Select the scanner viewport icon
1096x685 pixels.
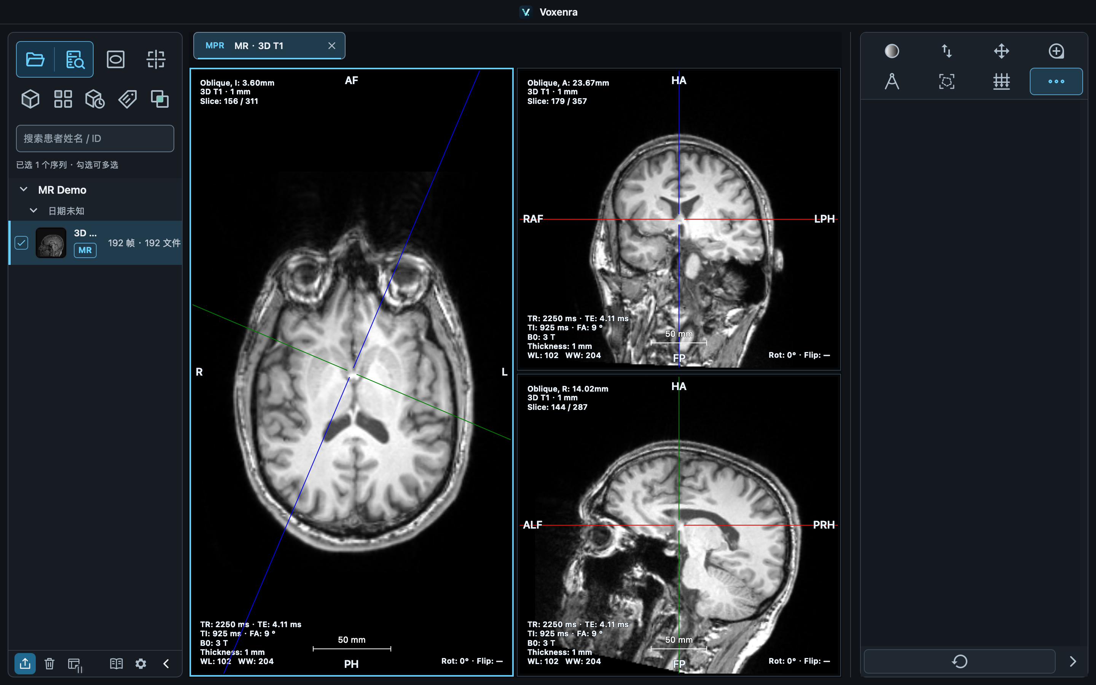pos(115,59)
